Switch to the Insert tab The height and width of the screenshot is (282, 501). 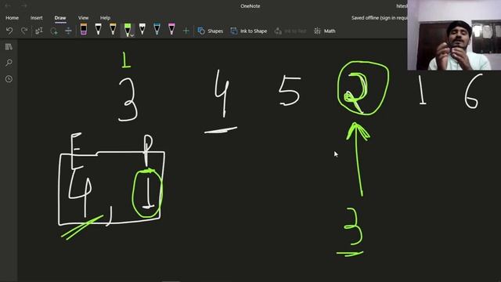point(37,18)
